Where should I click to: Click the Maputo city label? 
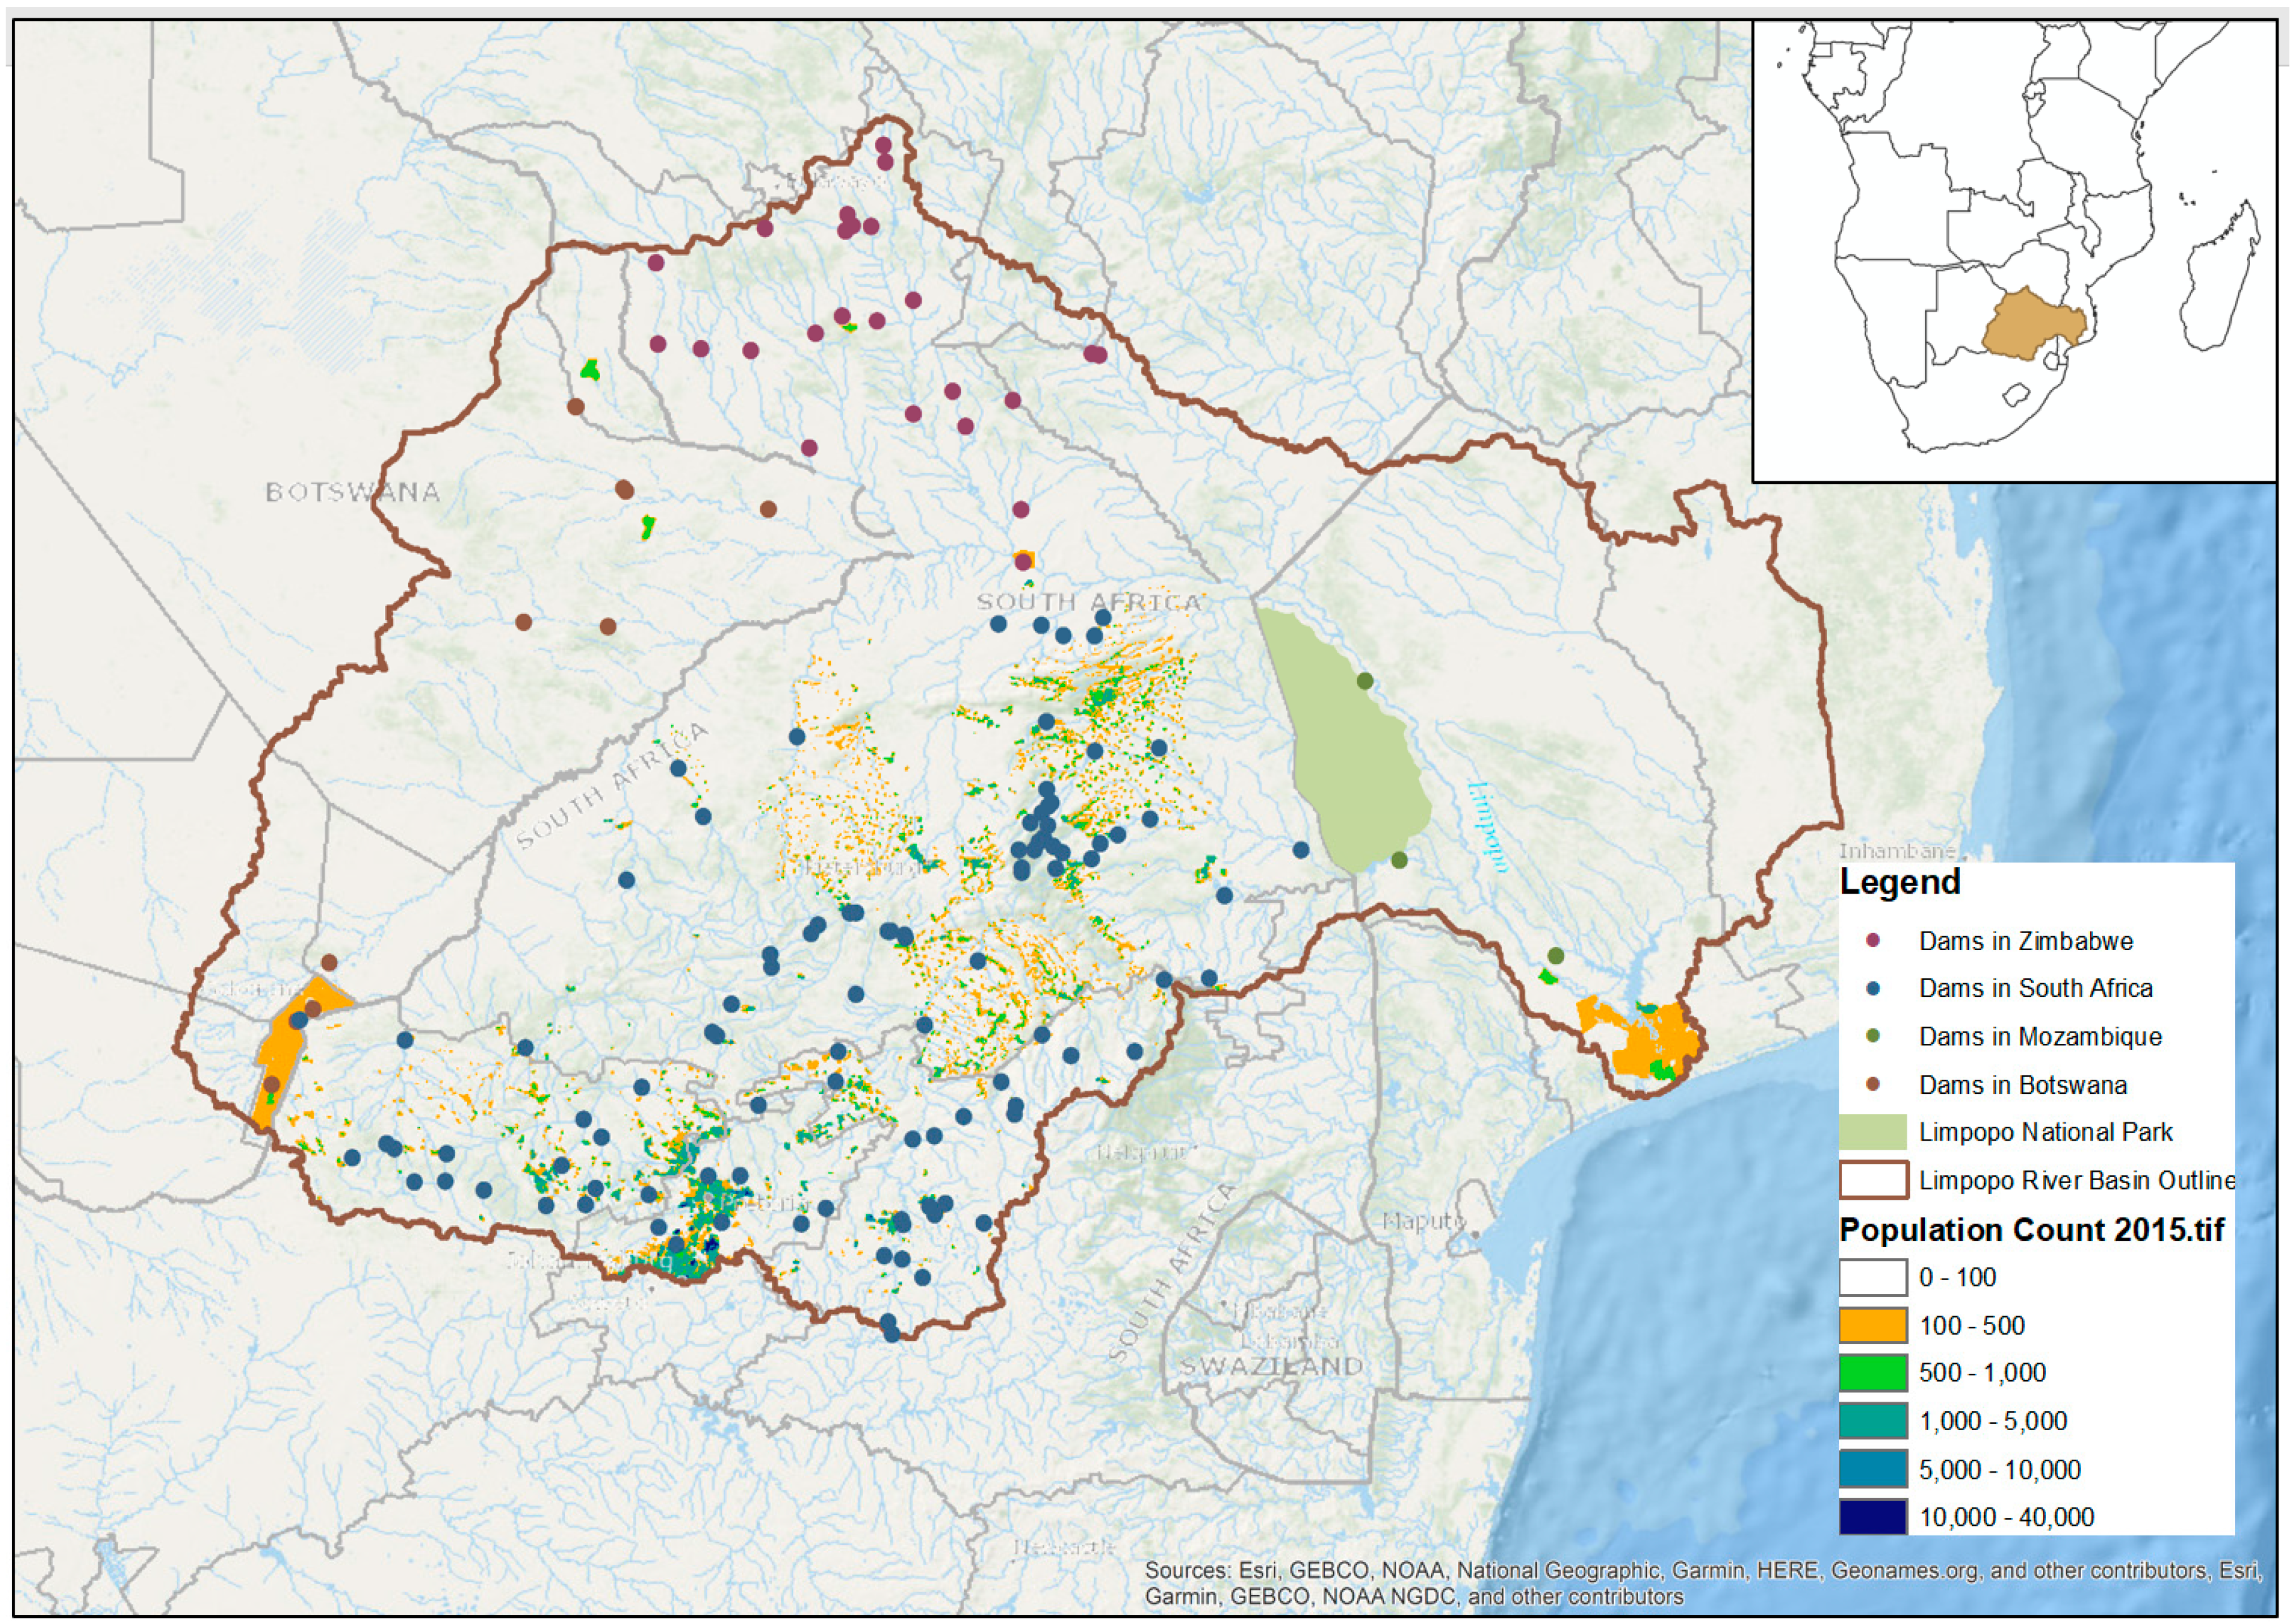coord(1424,1221)
